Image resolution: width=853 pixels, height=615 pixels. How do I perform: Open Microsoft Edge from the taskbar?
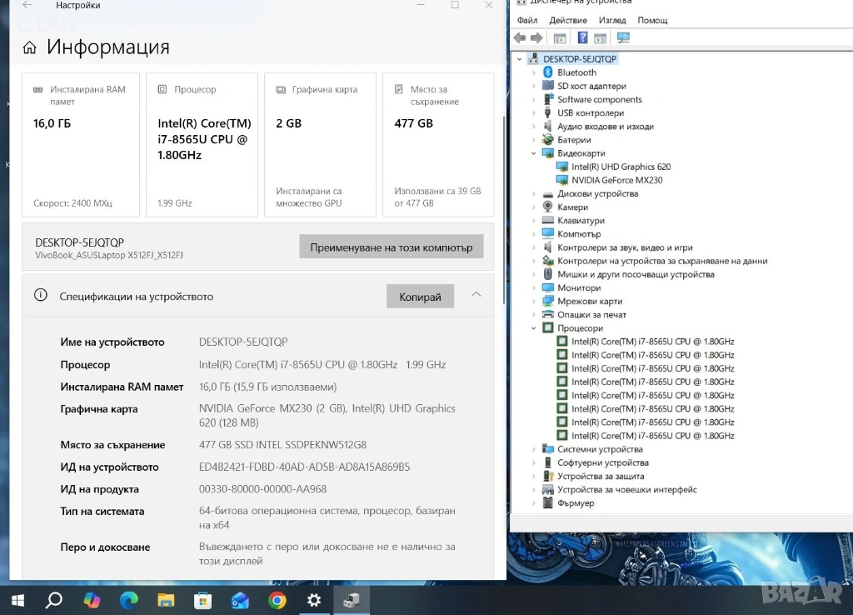pyautogui.click(x=128, y=600)
